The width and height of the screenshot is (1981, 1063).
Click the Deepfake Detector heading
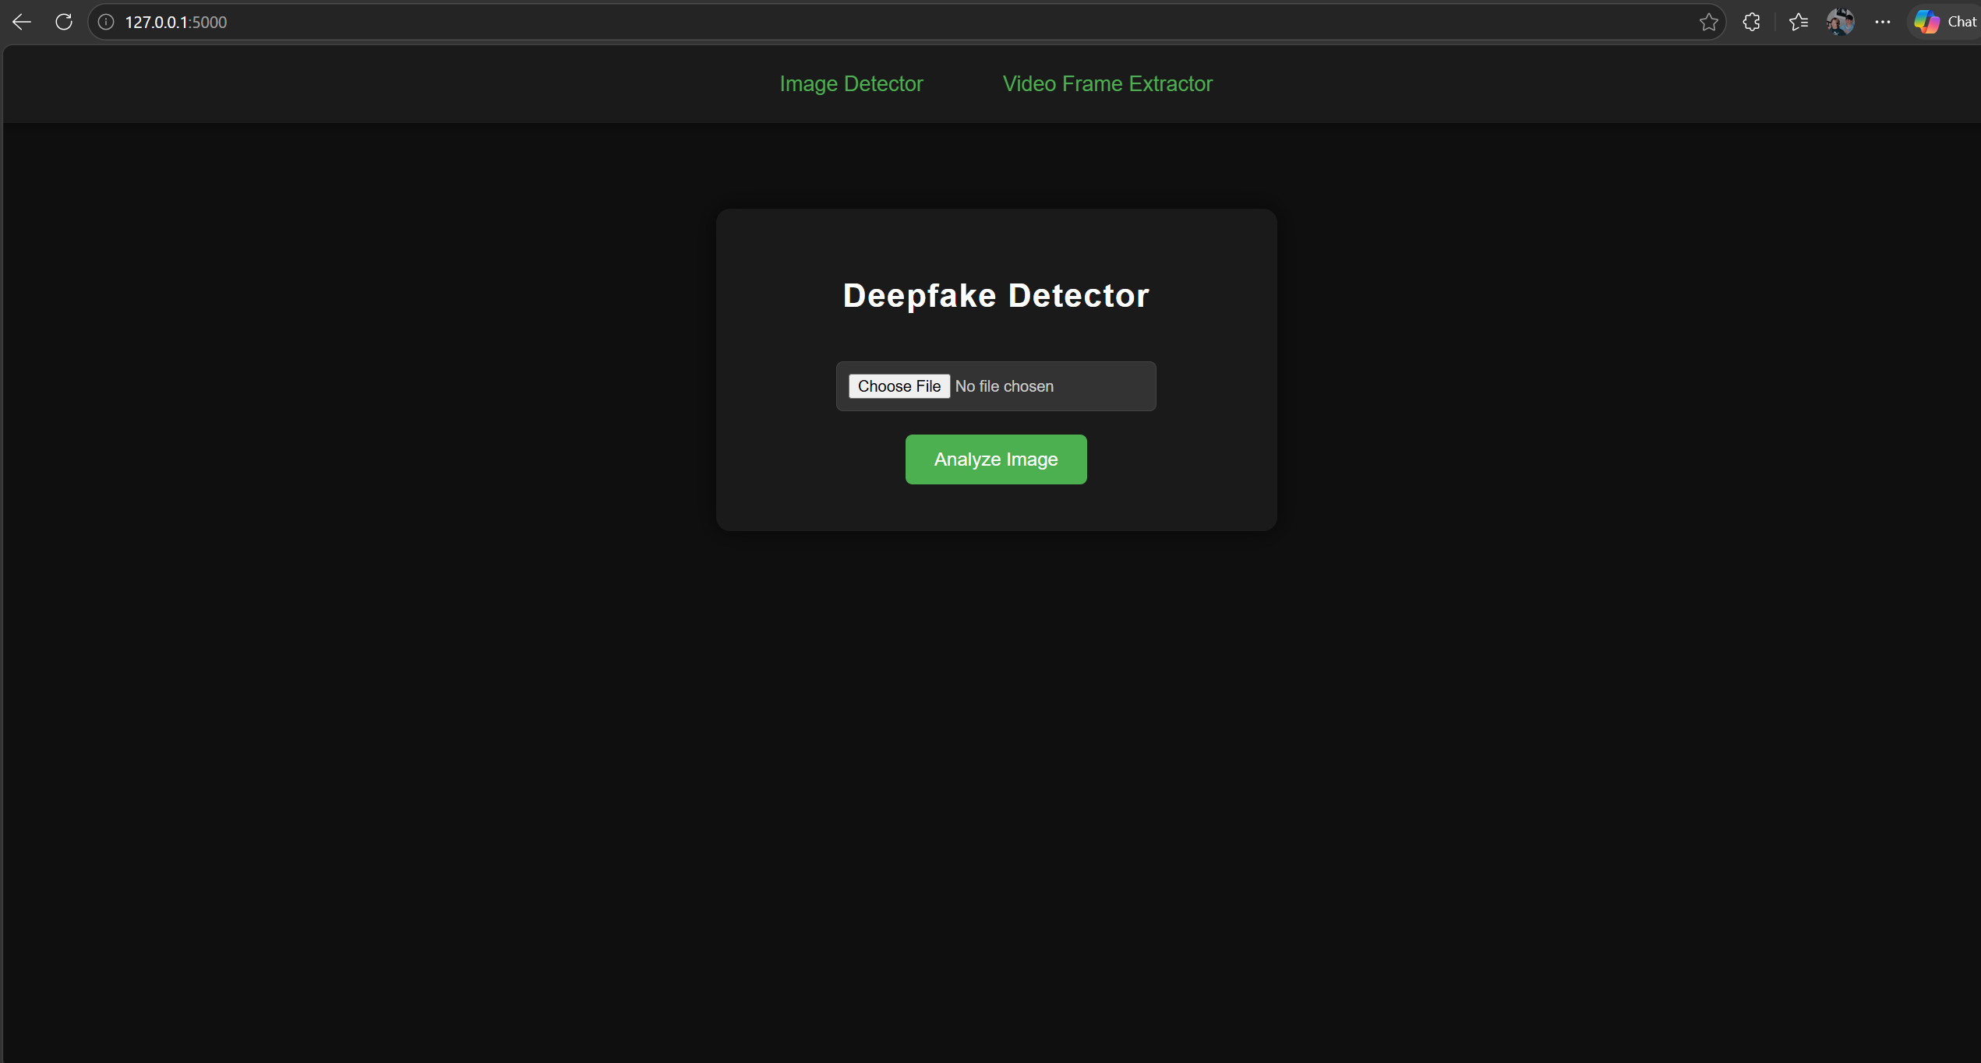pos(995,294)
